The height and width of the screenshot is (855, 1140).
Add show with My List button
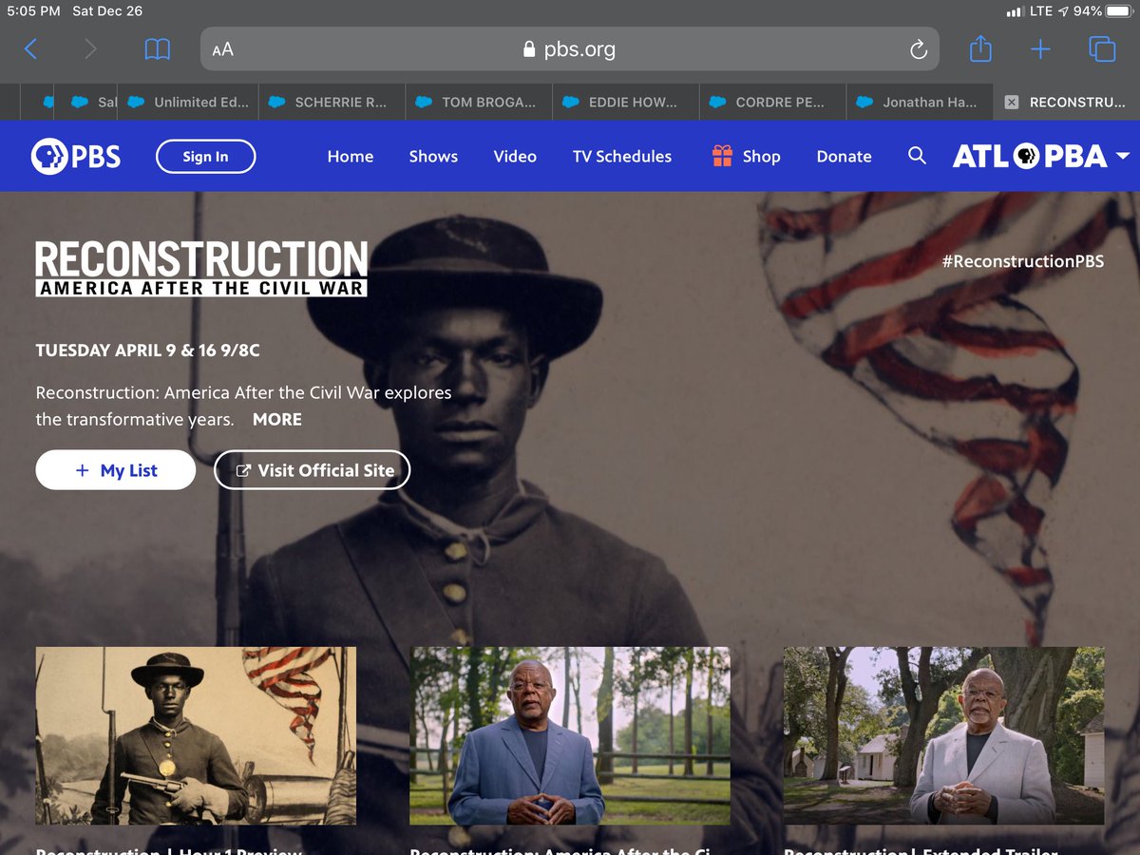coord(116,470)
